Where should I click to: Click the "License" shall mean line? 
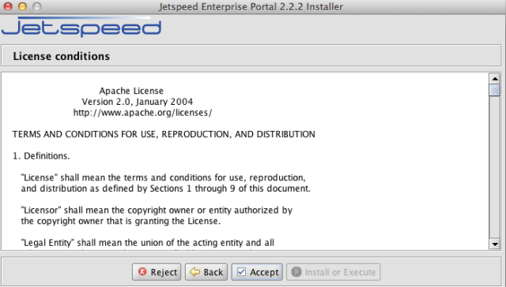coord(164,177)
